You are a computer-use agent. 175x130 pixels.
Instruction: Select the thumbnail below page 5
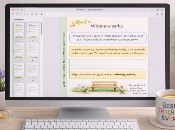[19, 90]
